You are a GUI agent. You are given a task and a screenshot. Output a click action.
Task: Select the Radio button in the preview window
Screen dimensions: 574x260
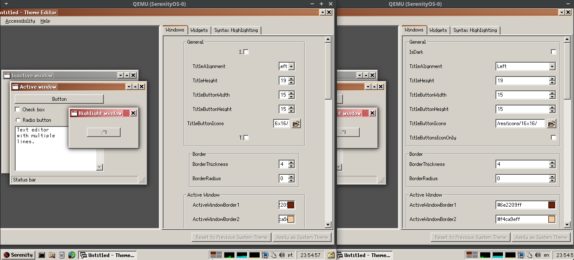[17, 120]
